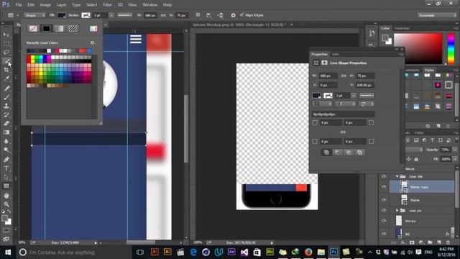Toggle link of width and height in Properties

pyautogui.click(x=344, y=76)
